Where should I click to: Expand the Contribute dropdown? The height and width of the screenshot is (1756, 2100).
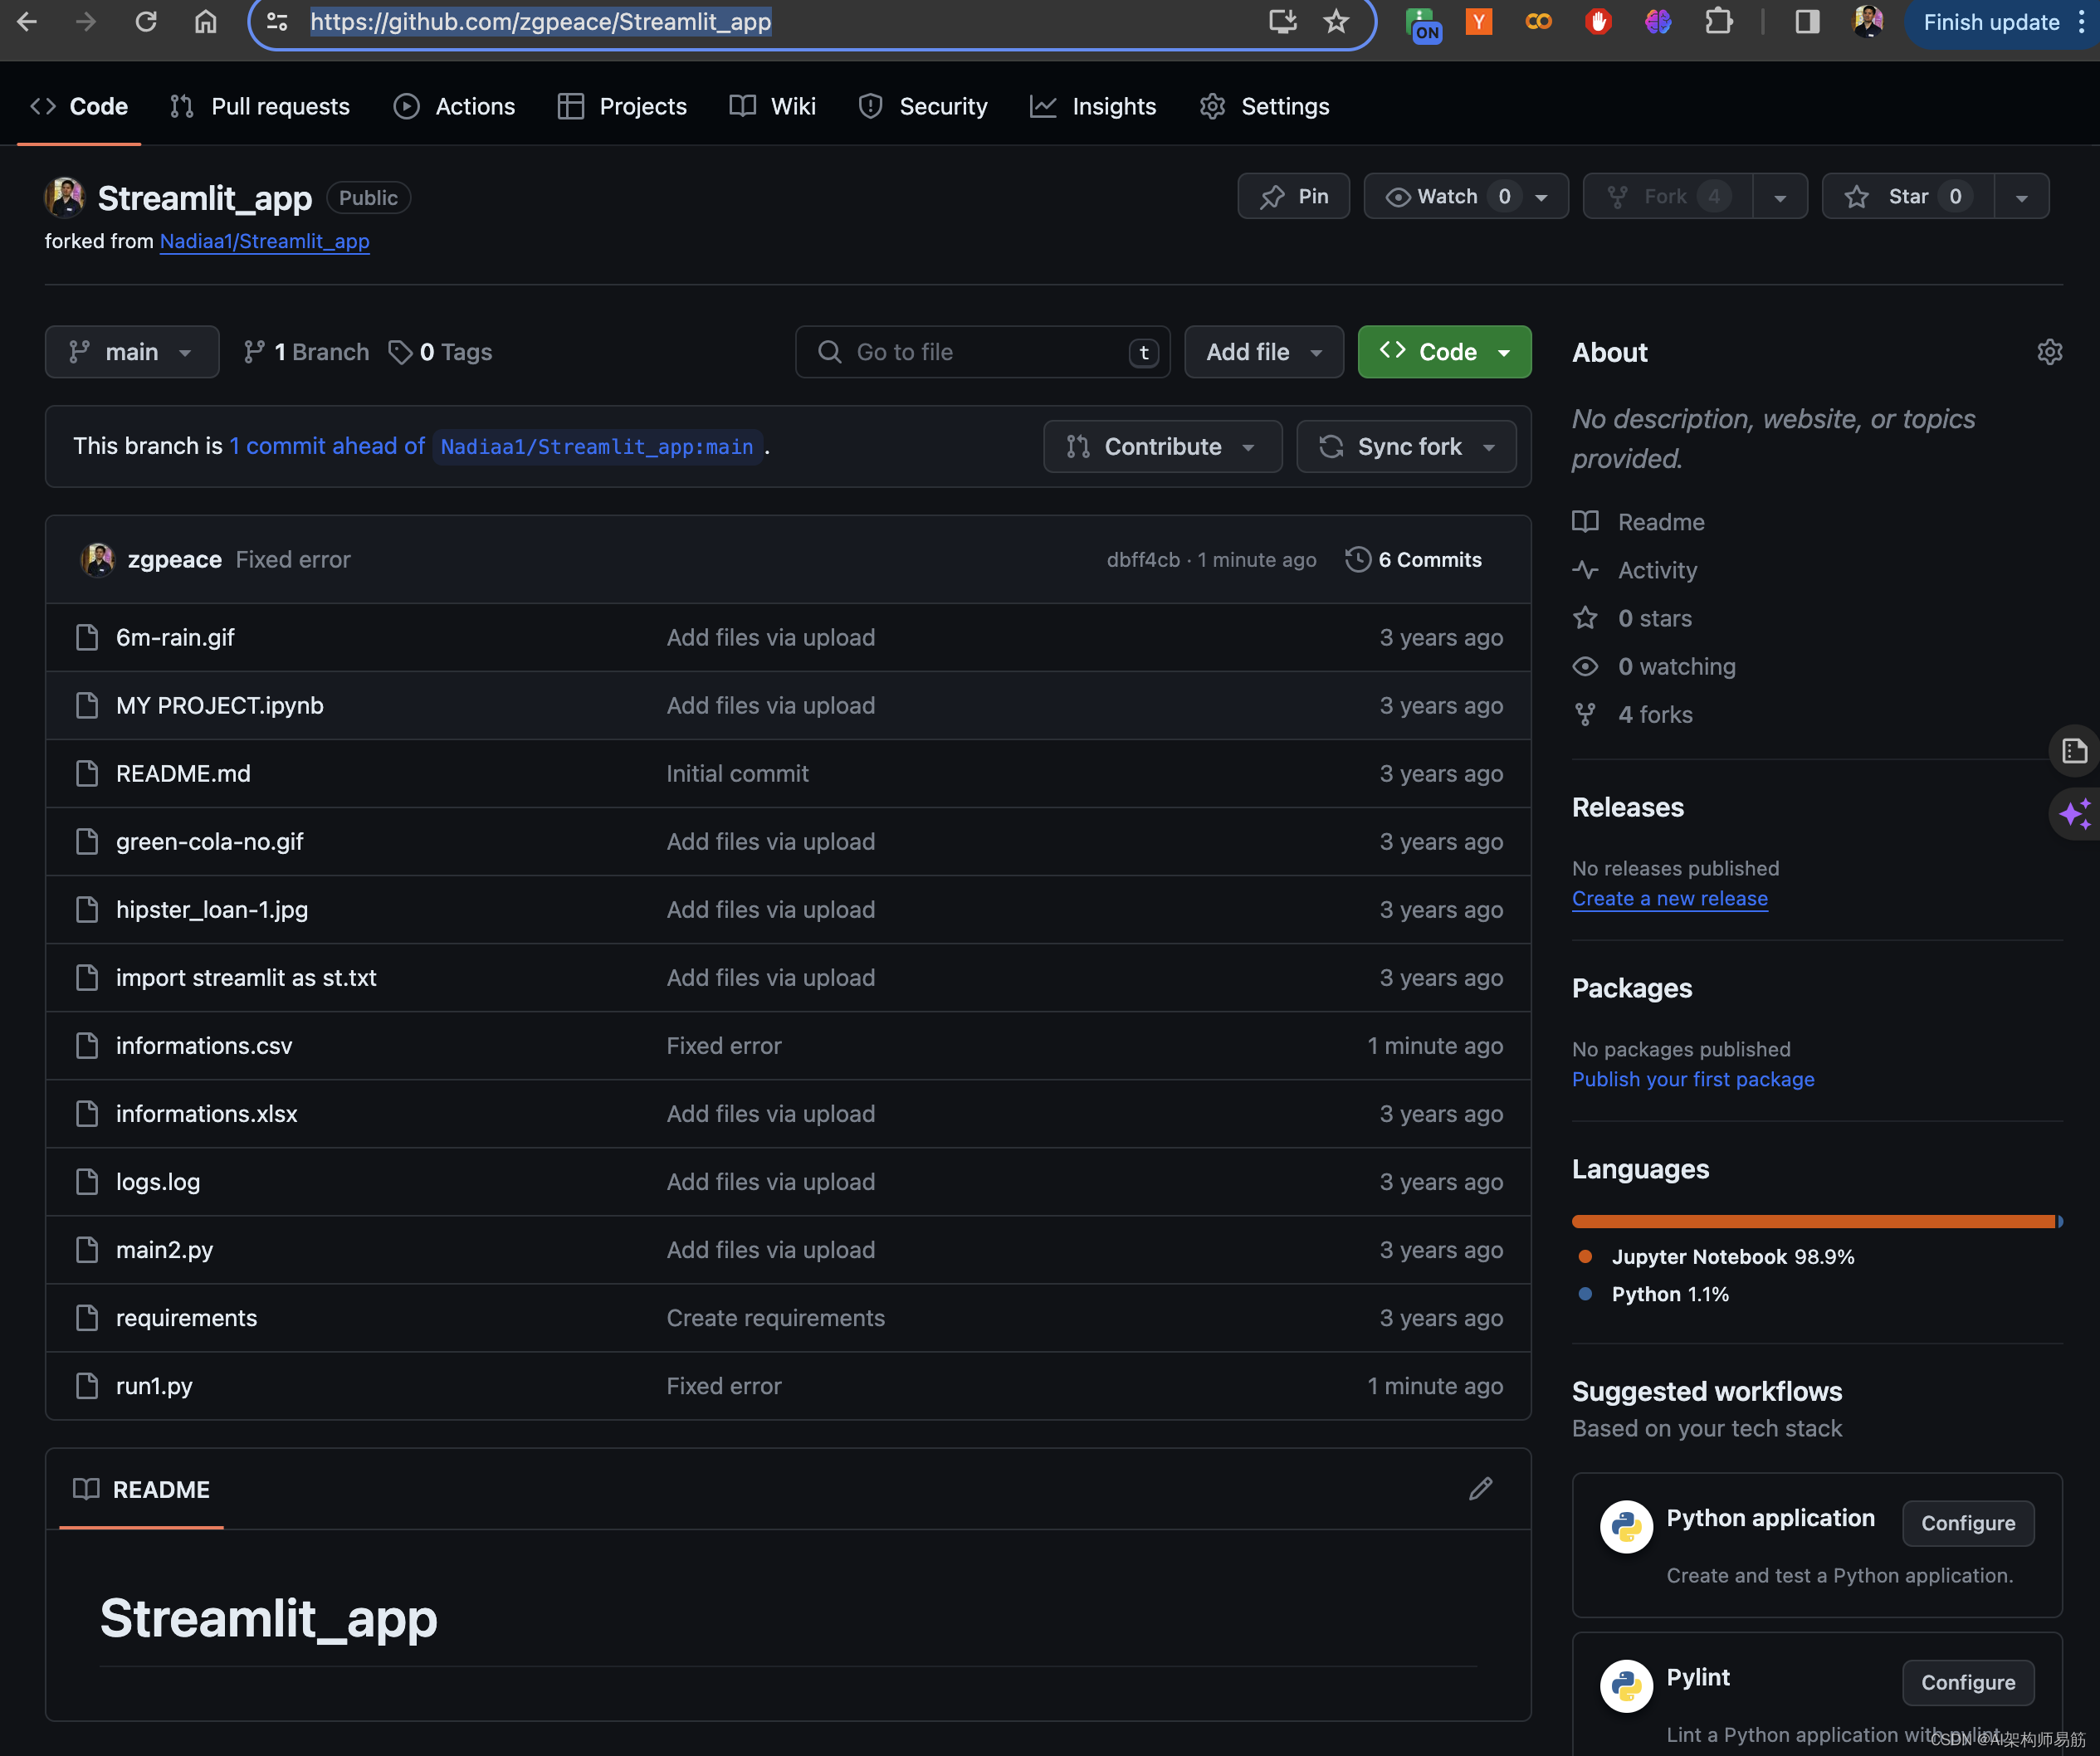[1162, 446]
